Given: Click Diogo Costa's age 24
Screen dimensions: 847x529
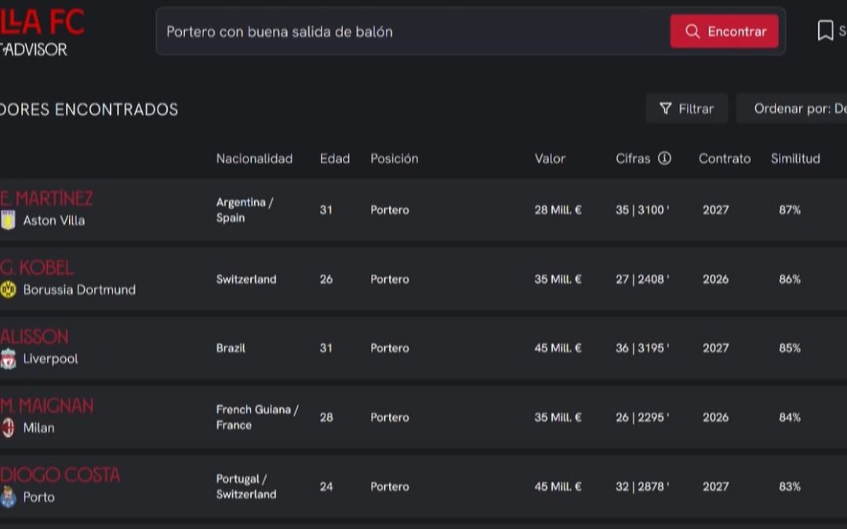Looking at the screenshot, I should (x=326, y=487).
